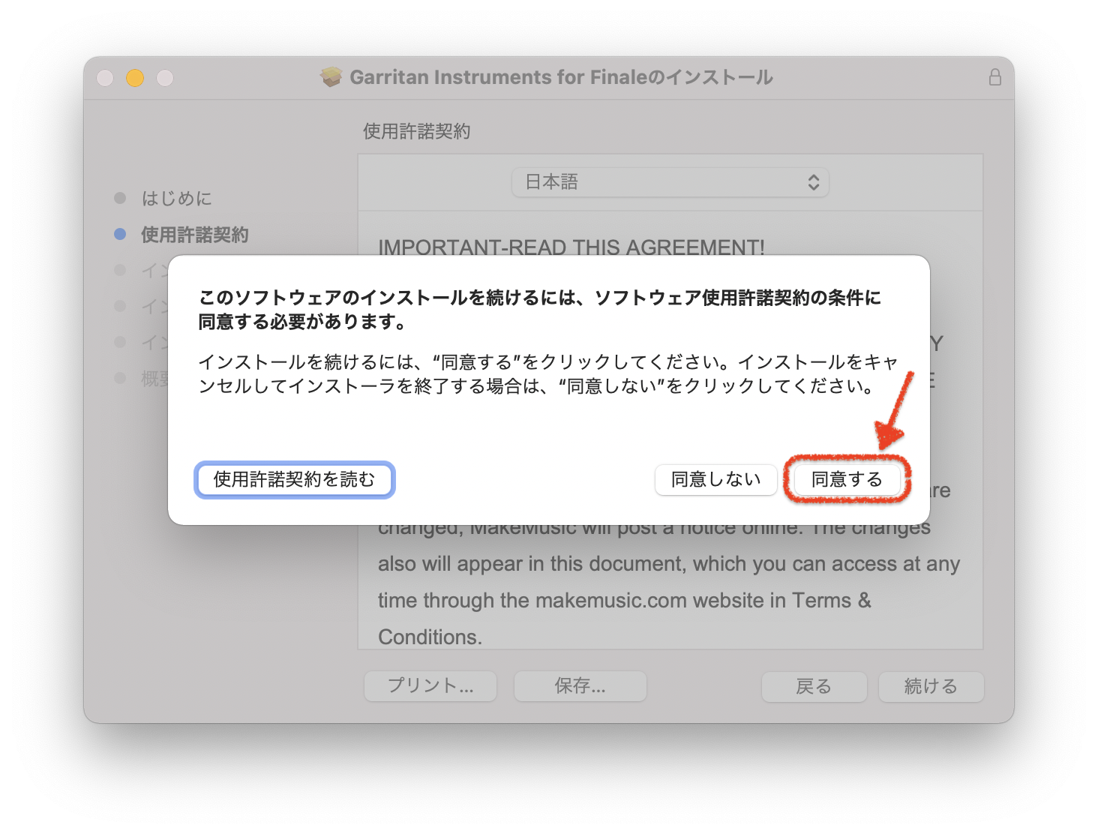Click the package icon beside the window title

331,77
